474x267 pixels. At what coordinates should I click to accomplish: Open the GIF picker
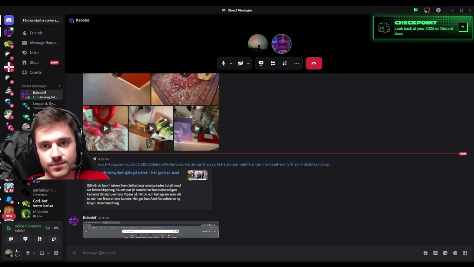(435, 253)
